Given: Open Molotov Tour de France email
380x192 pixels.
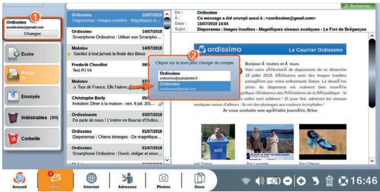Looking at the screenshot, I should [108, 85].
